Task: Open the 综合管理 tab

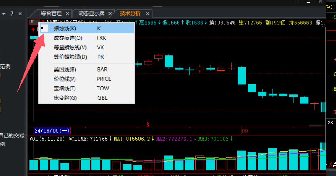Action: click(x=51, y=13)
